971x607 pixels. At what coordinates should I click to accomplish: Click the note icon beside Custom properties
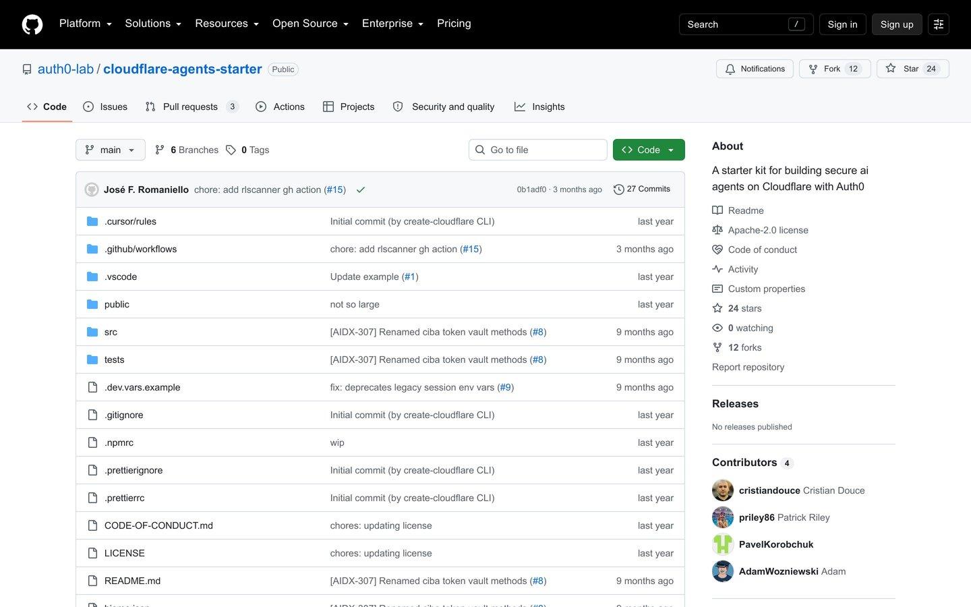[x=717, y=289]
